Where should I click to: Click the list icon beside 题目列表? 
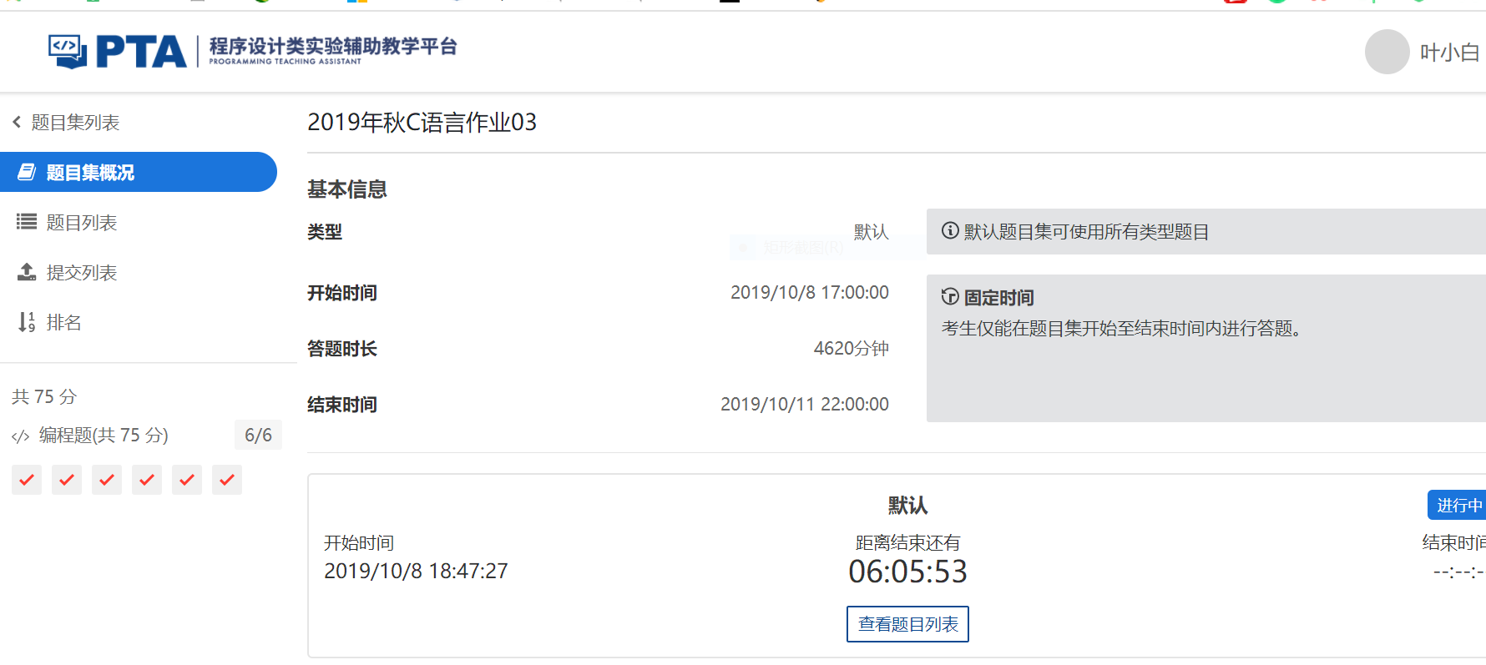tap(27, 222)
